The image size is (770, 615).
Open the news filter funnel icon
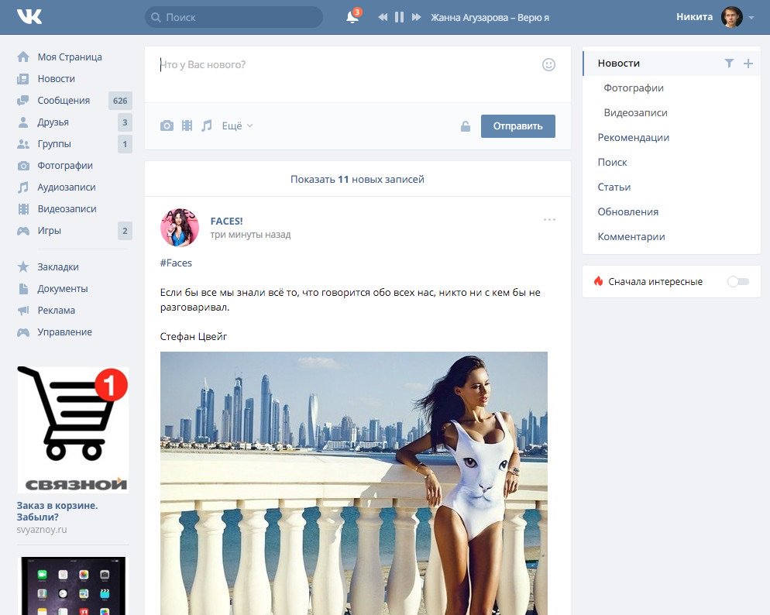point(729,64)
